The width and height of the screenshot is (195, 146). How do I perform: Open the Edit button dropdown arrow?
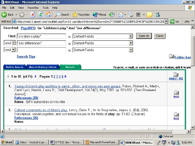(x=144, y=15)
